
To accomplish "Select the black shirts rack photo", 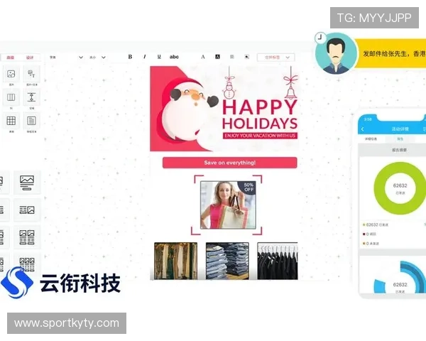I will (278, 261).
